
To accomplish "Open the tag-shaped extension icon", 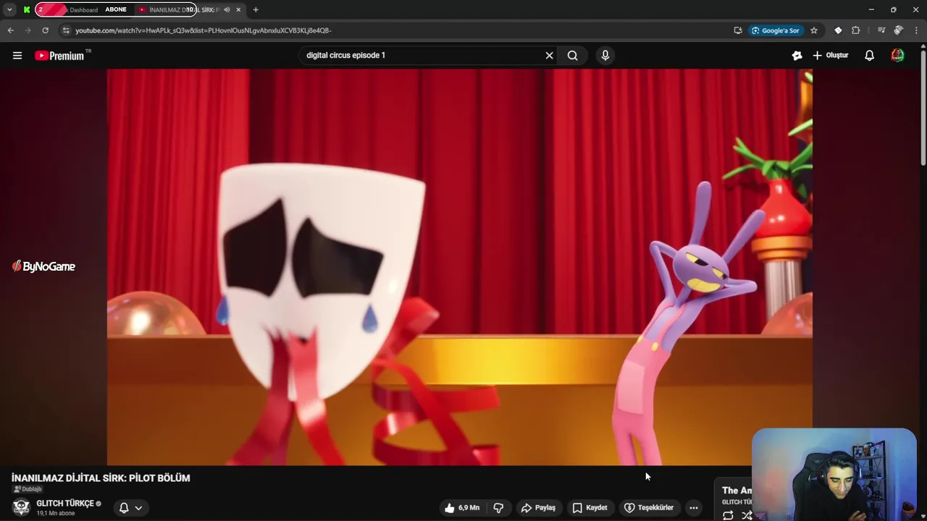I will pyautogui.click(x=838, y=30).
